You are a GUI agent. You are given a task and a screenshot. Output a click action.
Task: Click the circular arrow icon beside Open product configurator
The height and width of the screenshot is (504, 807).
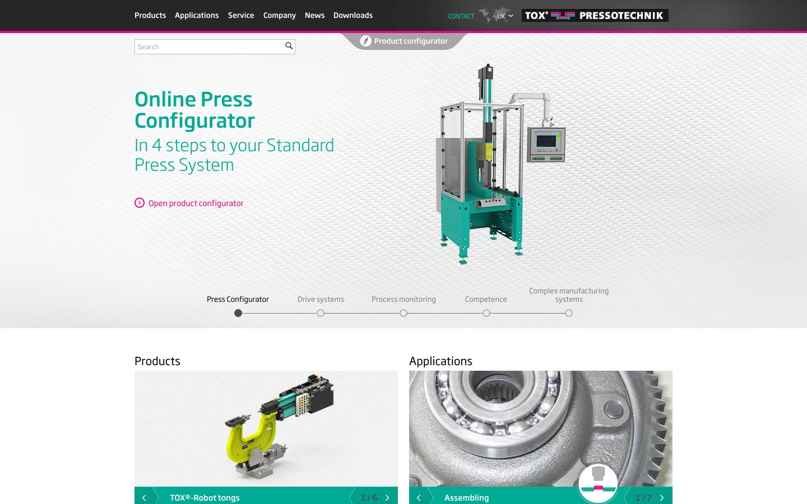(139, 203)
